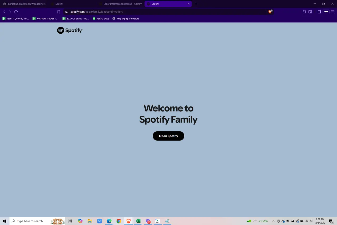This screenshot has height=225, width=337.
Task: Open Team A (Priority 1) bookmark
Action: click(16, 19)
